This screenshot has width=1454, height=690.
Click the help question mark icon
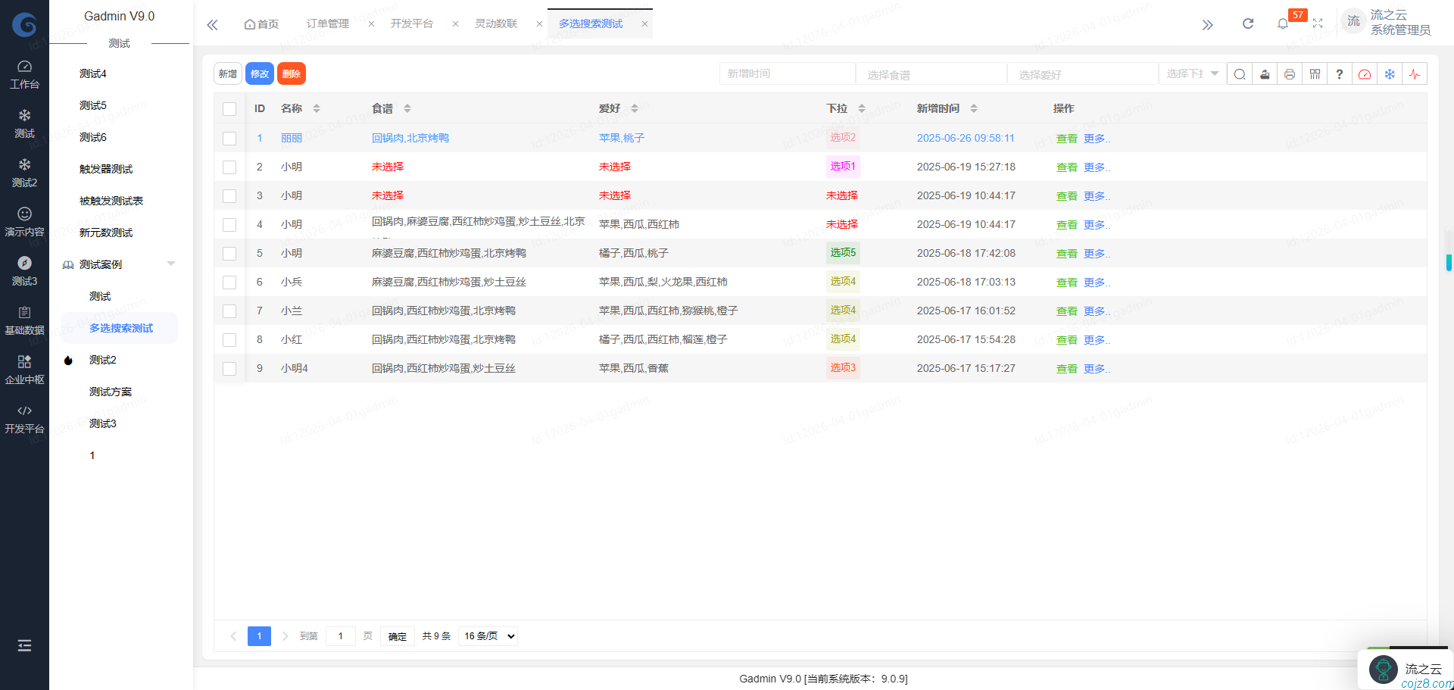click(1340, 73)
